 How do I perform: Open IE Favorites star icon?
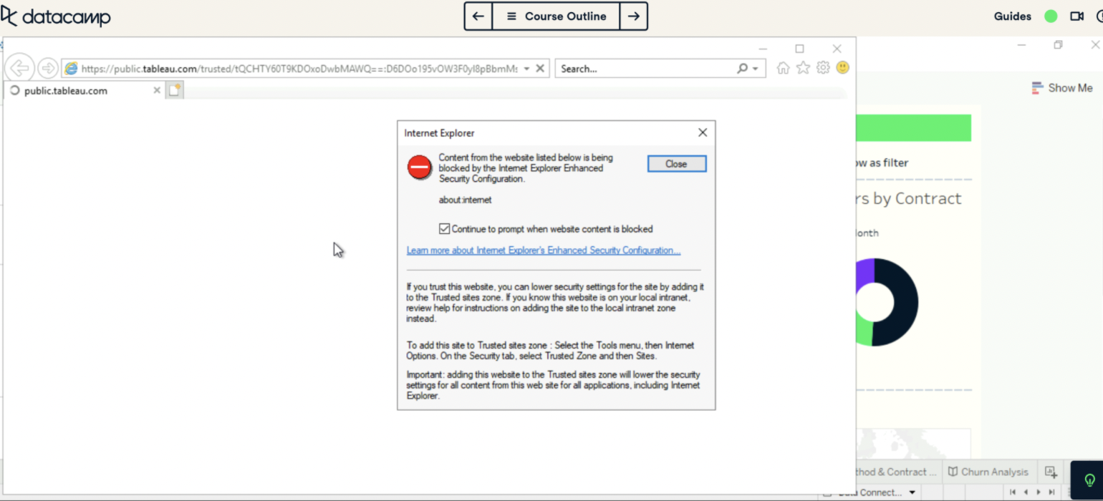[x=803, y=68]
